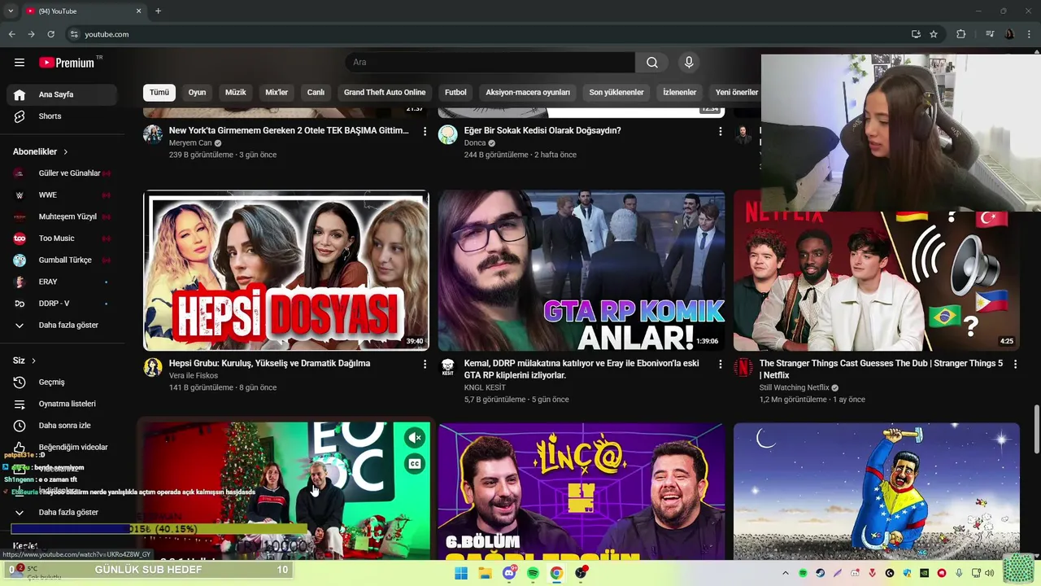Open Muhteşem Yüzyıl channel
The width and height of the screenshot is (1041, 586).
pos(61,216)
